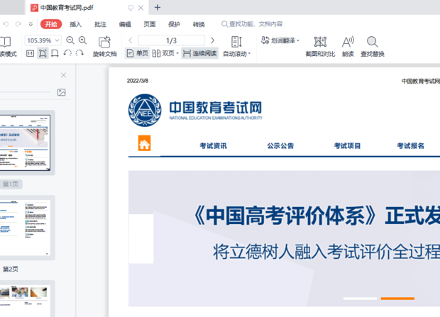The image size is (440, 317).
Task: Click the zoom out magnifier icon
Action: click(x=70, y=40)
